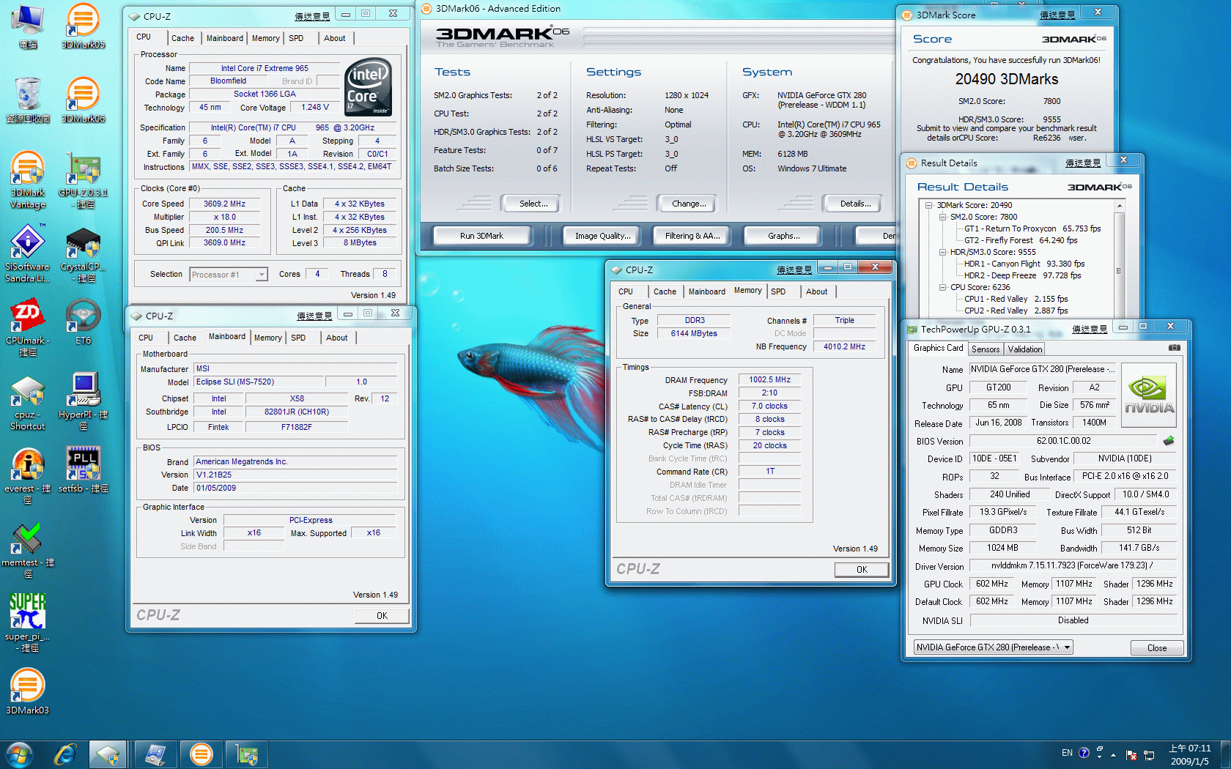The image size is (1231, 769).
Task: Collapse the HDR/SM3.0 Score: 9555 node
Action: (943, 252)
